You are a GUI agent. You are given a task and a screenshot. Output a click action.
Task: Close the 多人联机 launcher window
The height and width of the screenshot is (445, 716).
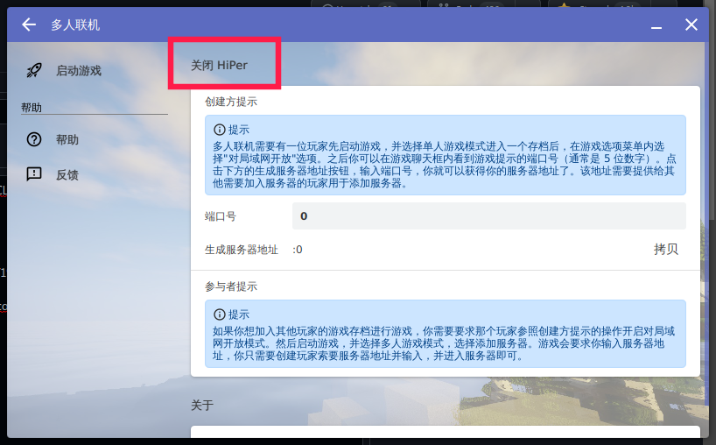691,25
